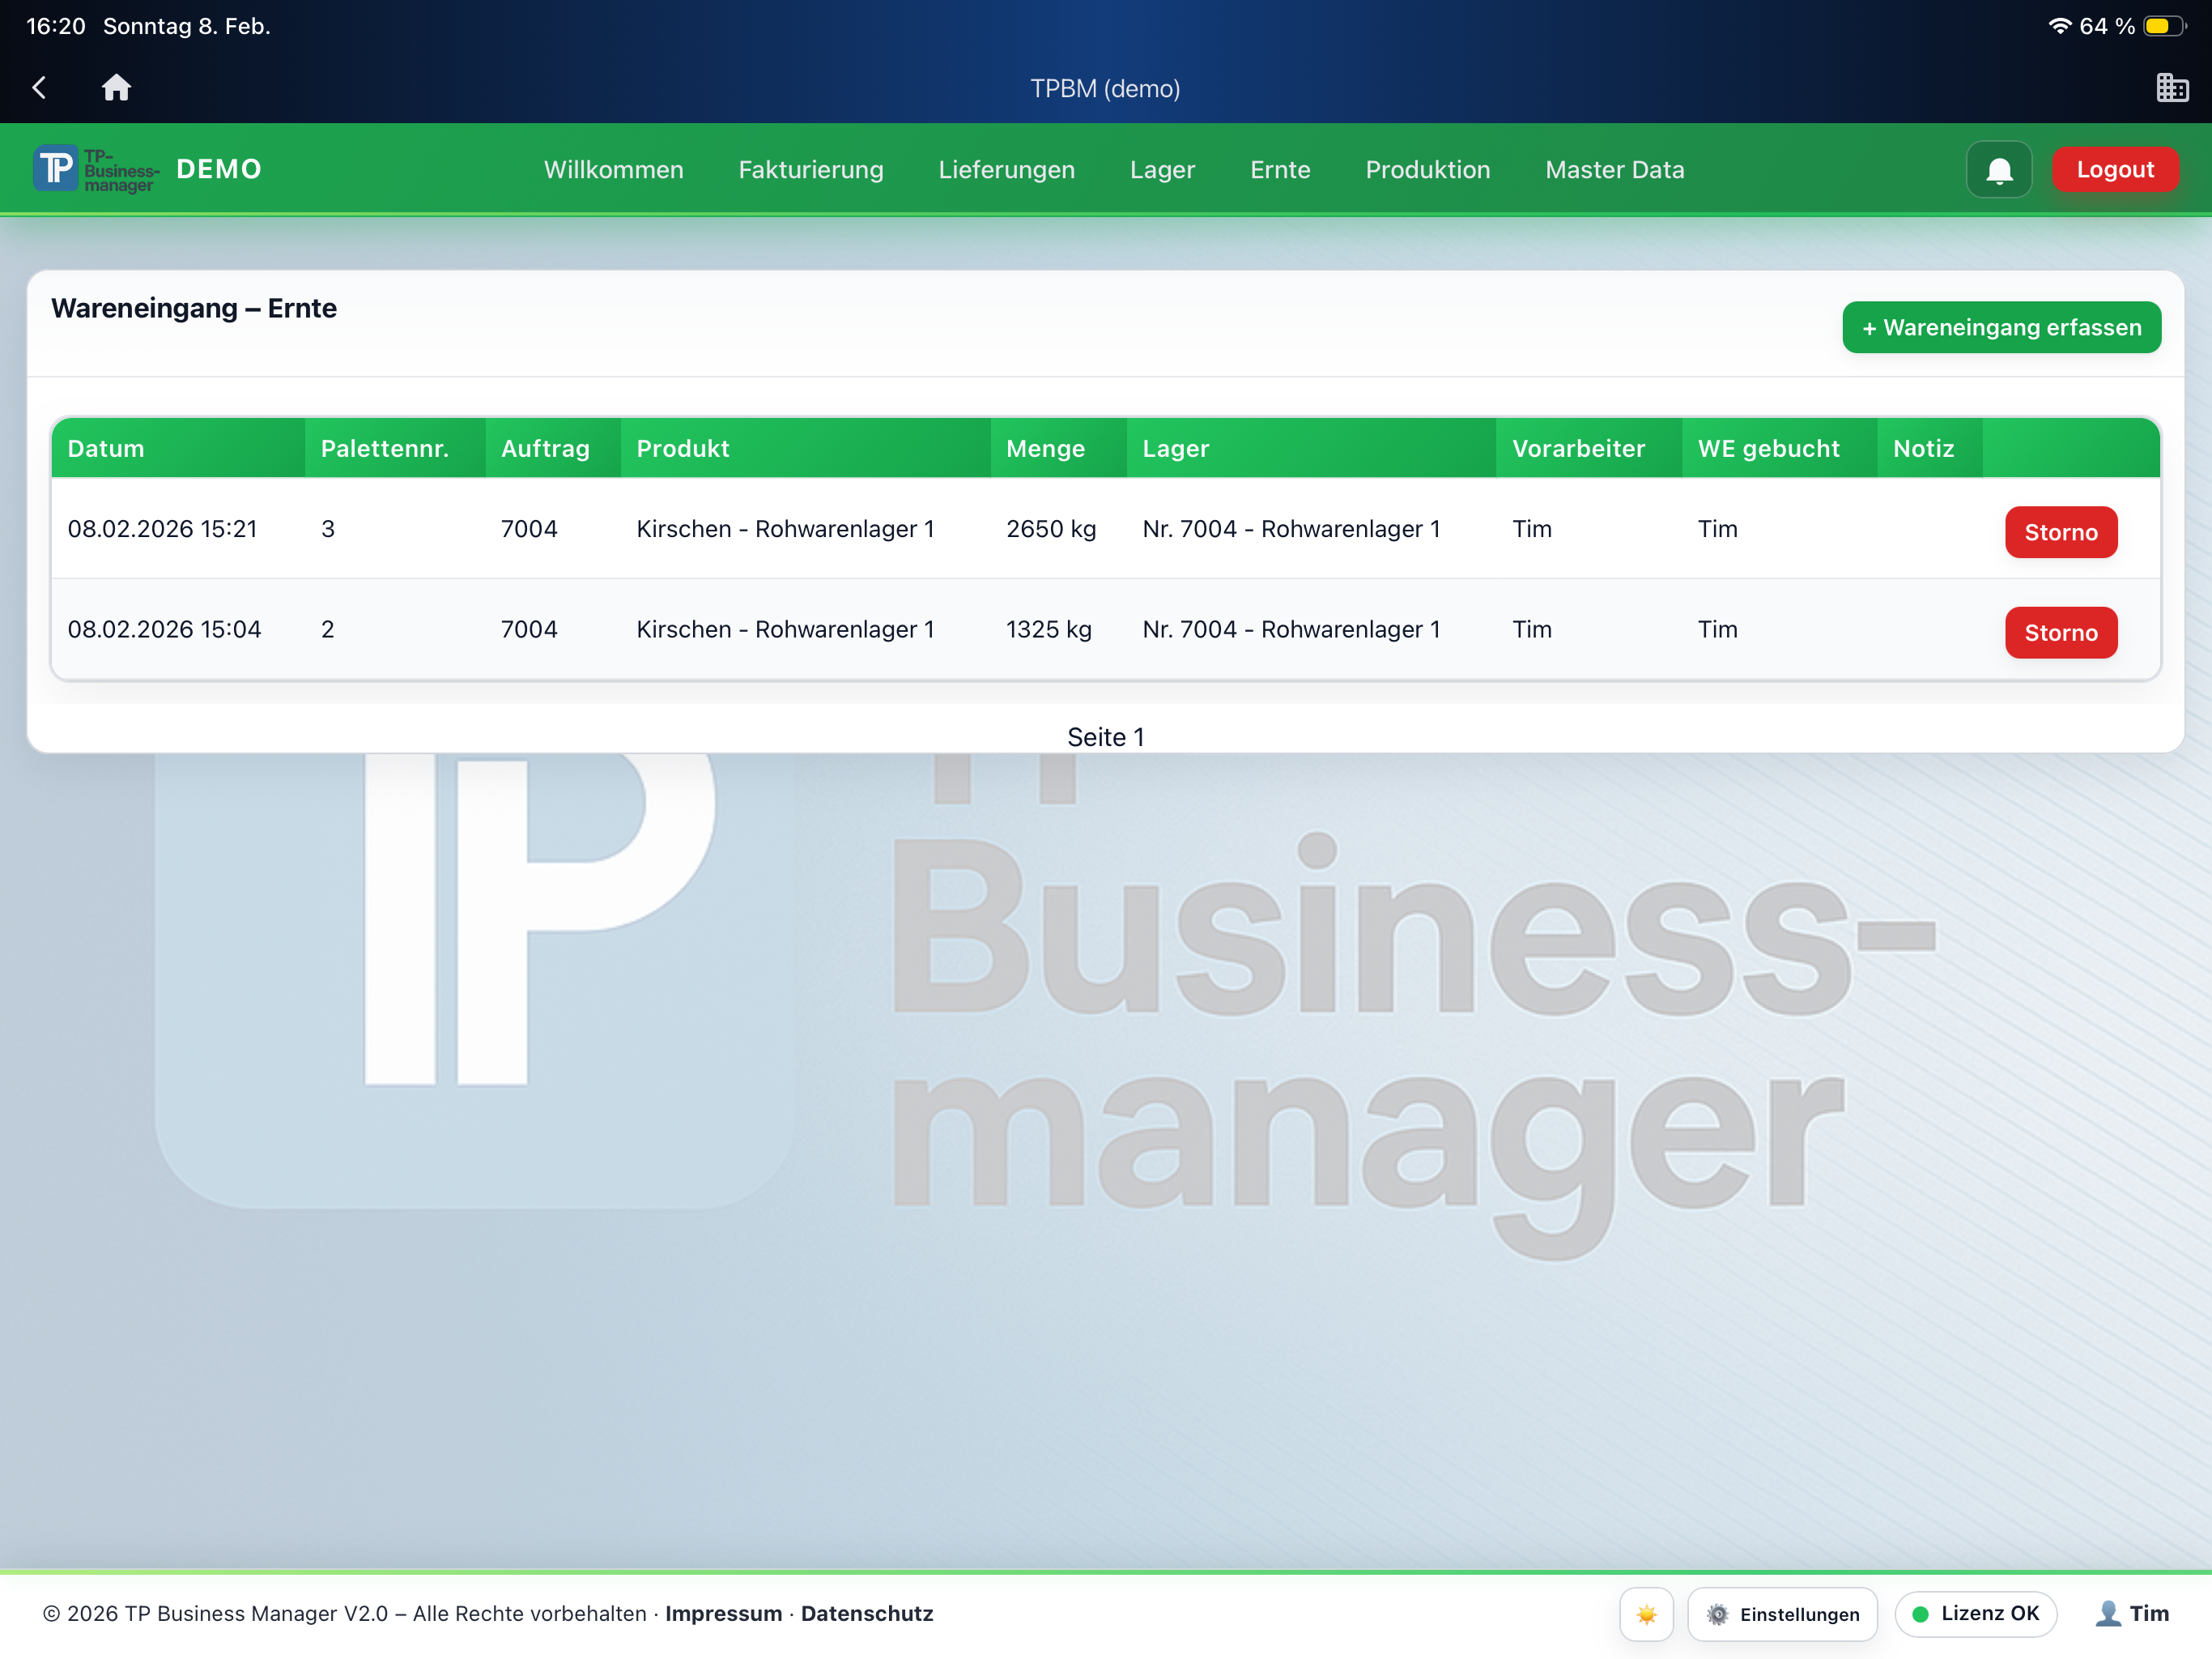Click the Datum column header

click(x=178, y=448)
